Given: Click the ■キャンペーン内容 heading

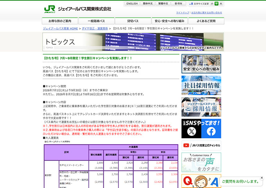Looking at the screenshot, I should (x=54, y=102).
